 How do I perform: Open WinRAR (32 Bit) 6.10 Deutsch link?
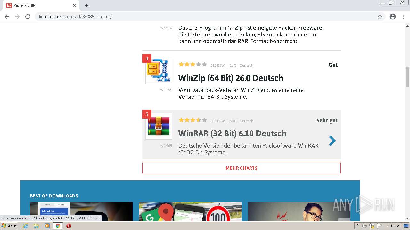(x=232, y=134)
